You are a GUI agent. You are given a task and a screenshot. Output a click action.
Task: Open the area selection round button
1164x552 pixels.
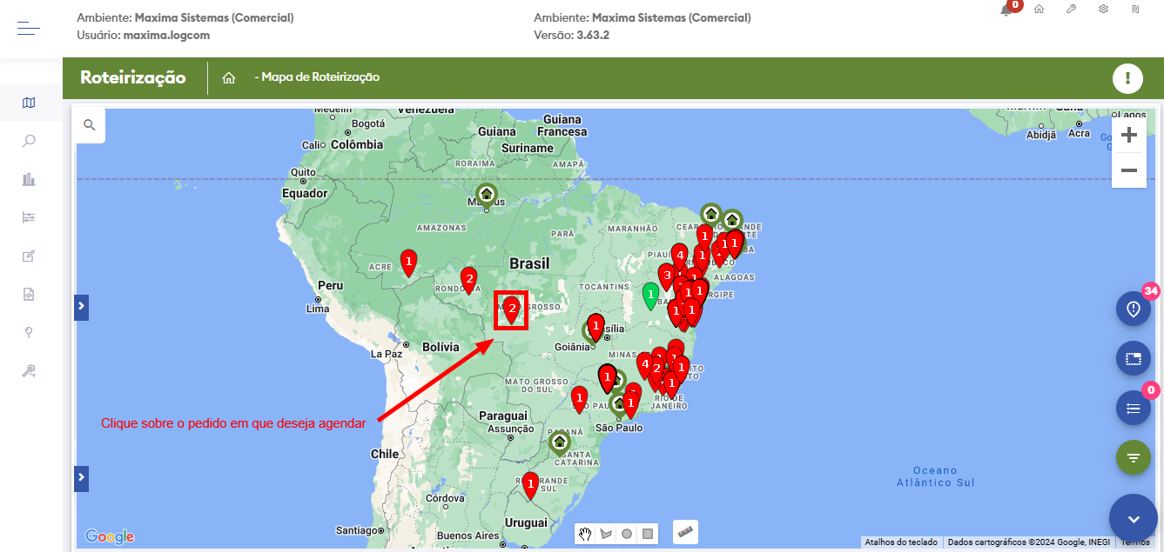[1134, 358]
